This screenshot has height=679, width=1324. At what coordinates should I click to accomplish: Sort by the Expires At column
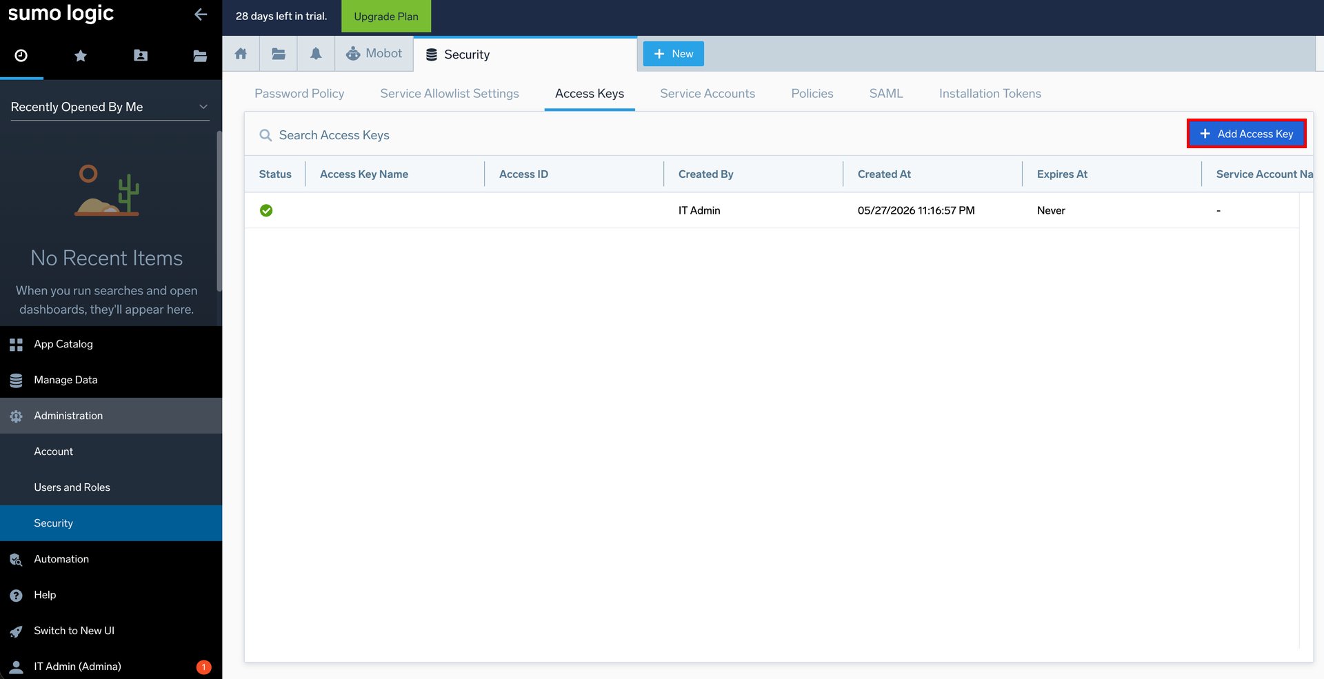pyautogui.click(x=1062, y=174)
